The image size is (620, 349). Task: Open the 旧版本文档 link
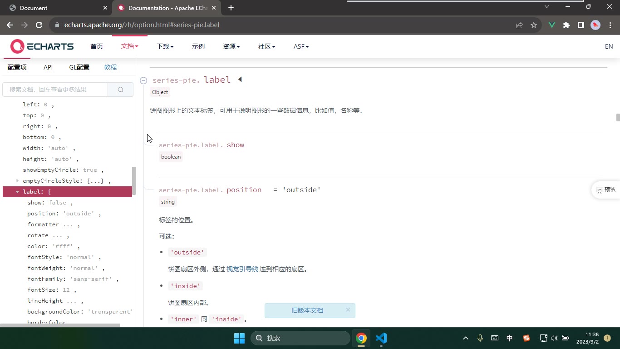[307, 310]
